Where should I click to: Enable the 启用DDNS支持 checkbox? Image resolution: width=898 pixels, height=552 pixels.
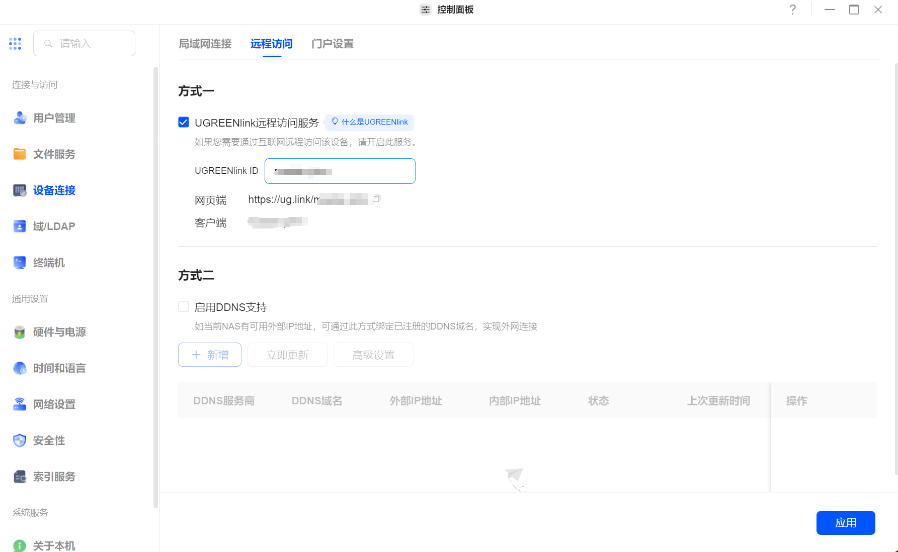click(183, 306)
